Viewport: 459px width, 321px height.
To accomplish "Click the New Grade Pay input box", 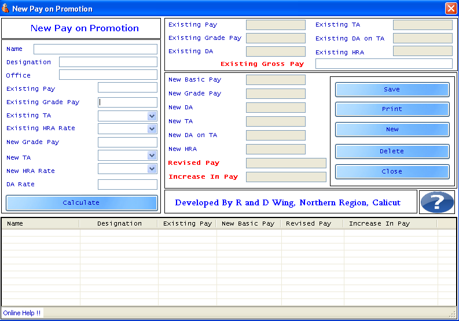I will click(x=127, y=142).
